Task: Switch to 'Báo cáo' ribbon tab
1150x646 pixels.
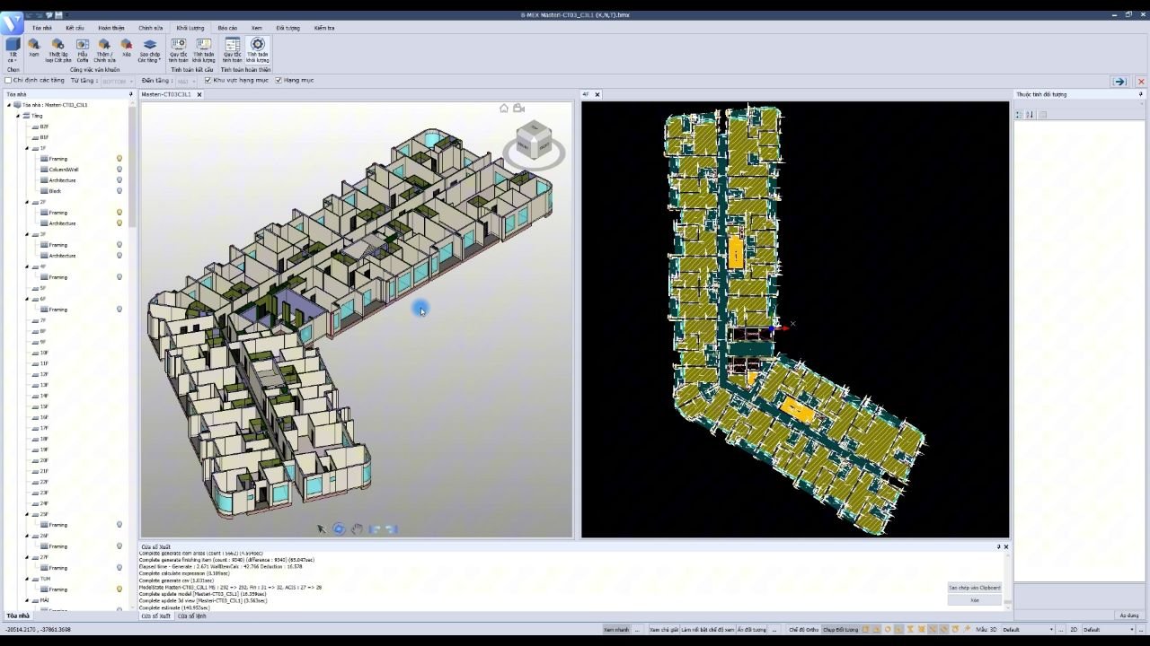Action: point(227,28)
